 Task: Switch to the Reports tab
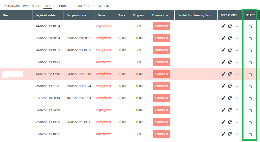tap(62, 6)
